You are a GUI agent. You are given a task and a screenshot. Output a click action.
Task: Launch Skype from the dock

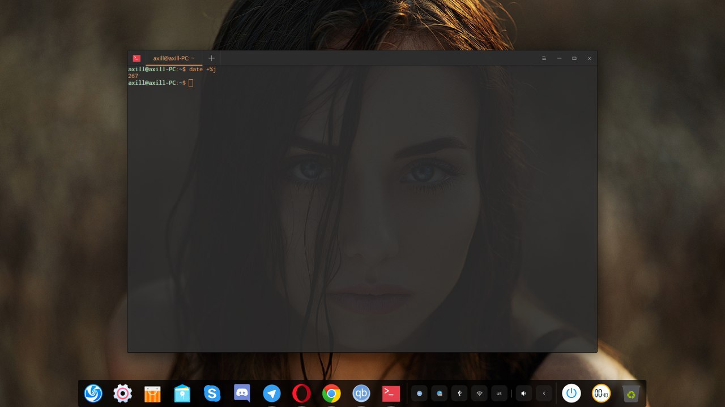click(x=212, y=393)
